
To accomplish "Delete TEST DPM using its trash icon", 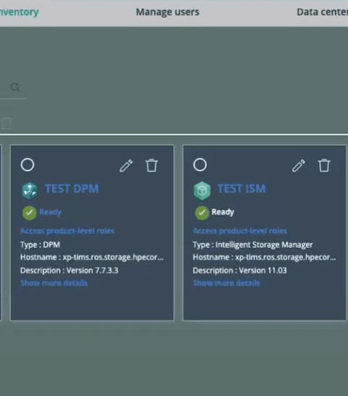I will 152,165.
